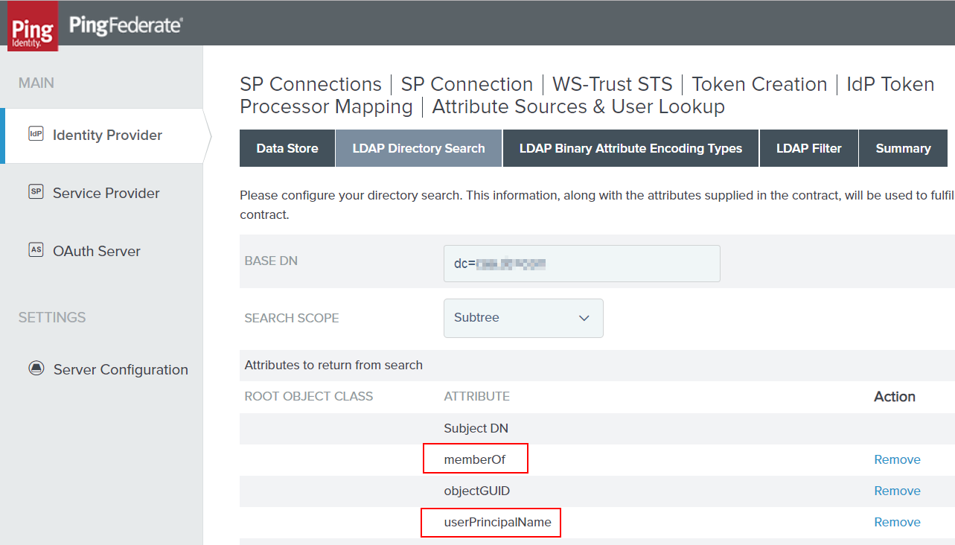
Task: Open LDAP Binary Attribute Encoding Types tab
Action: click(x=630, y=148)
